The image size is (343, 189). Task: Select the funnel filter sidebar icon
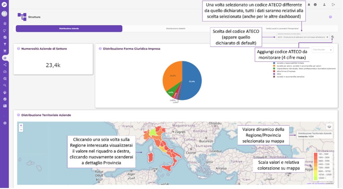coord(5,44)
